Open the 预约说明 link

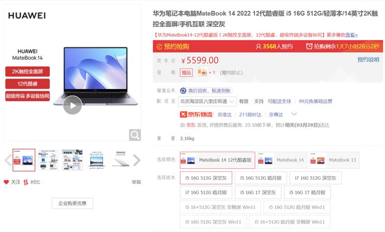[368, 60]
